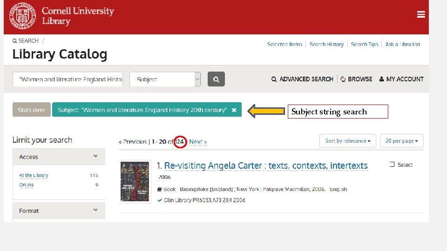447x251 pixels.
Task: Click the small search icon in breadcrumb
Action: tap(15, 41)
